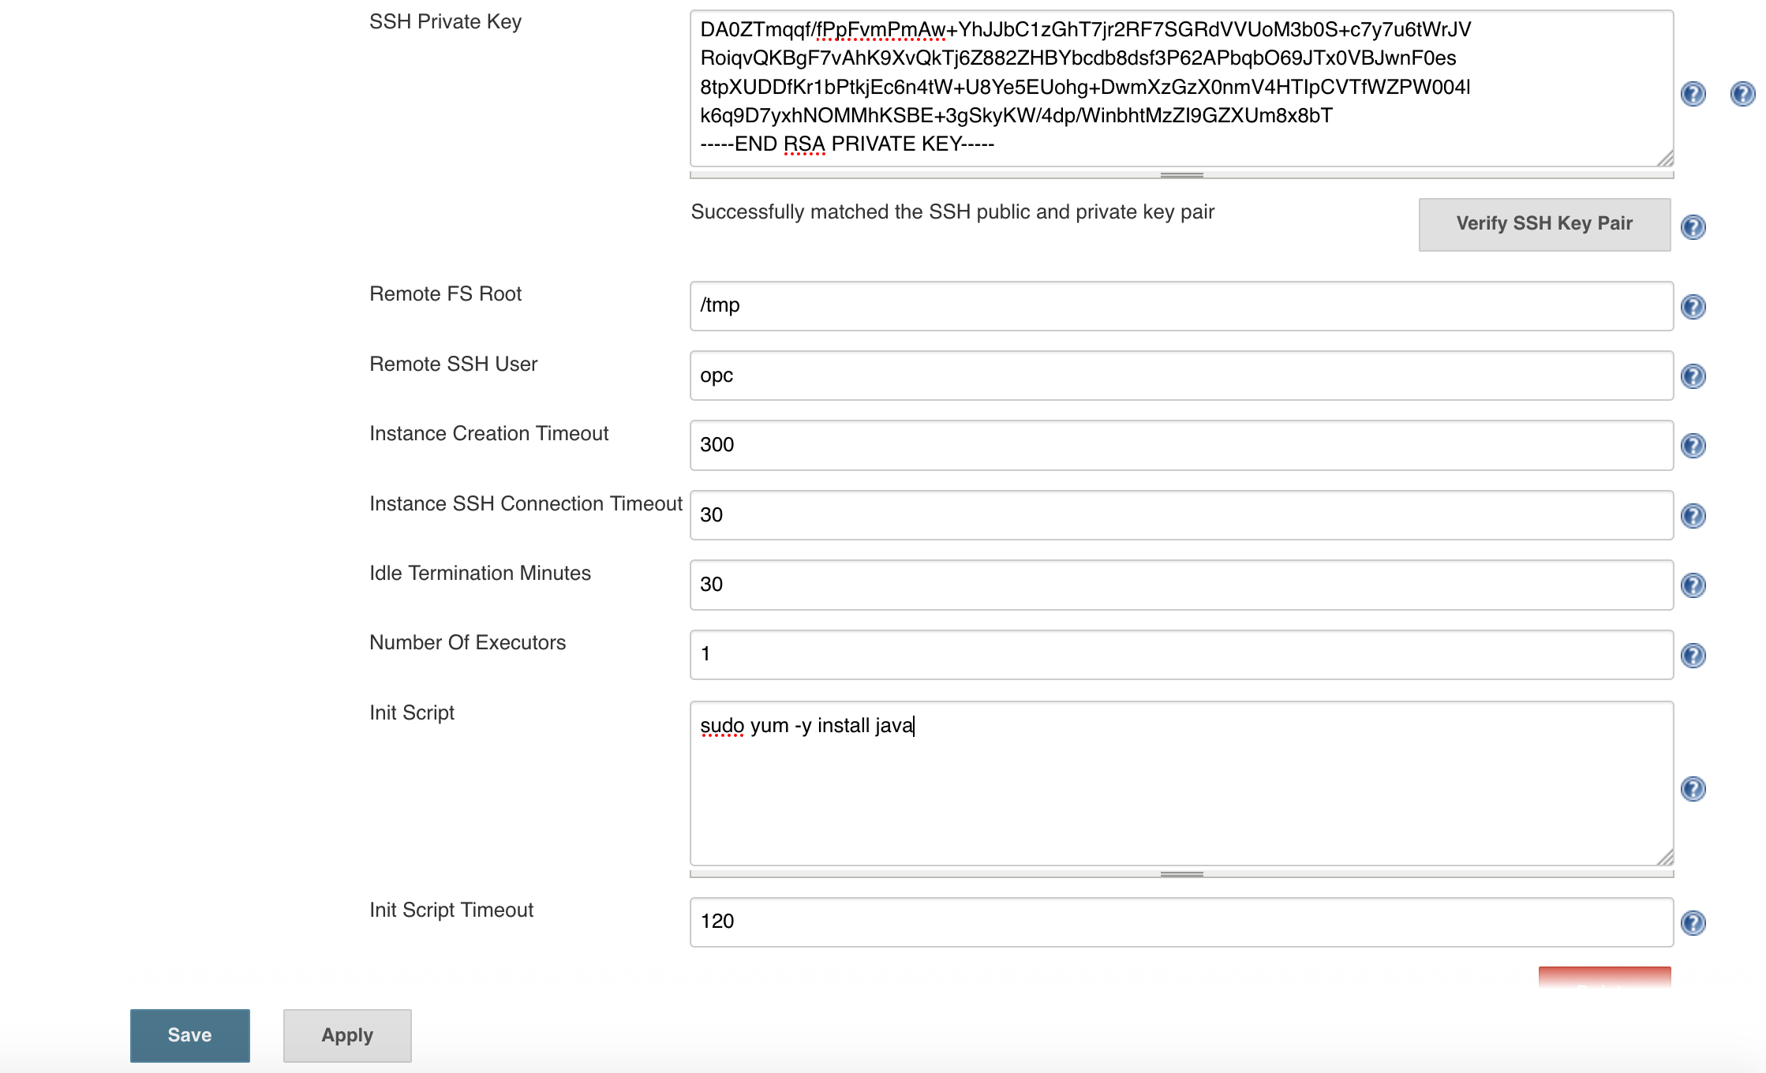Open help next to Verify SSH Key Pair
This screenshot has width=1766, height=1073.
[x=1693, y=227]
